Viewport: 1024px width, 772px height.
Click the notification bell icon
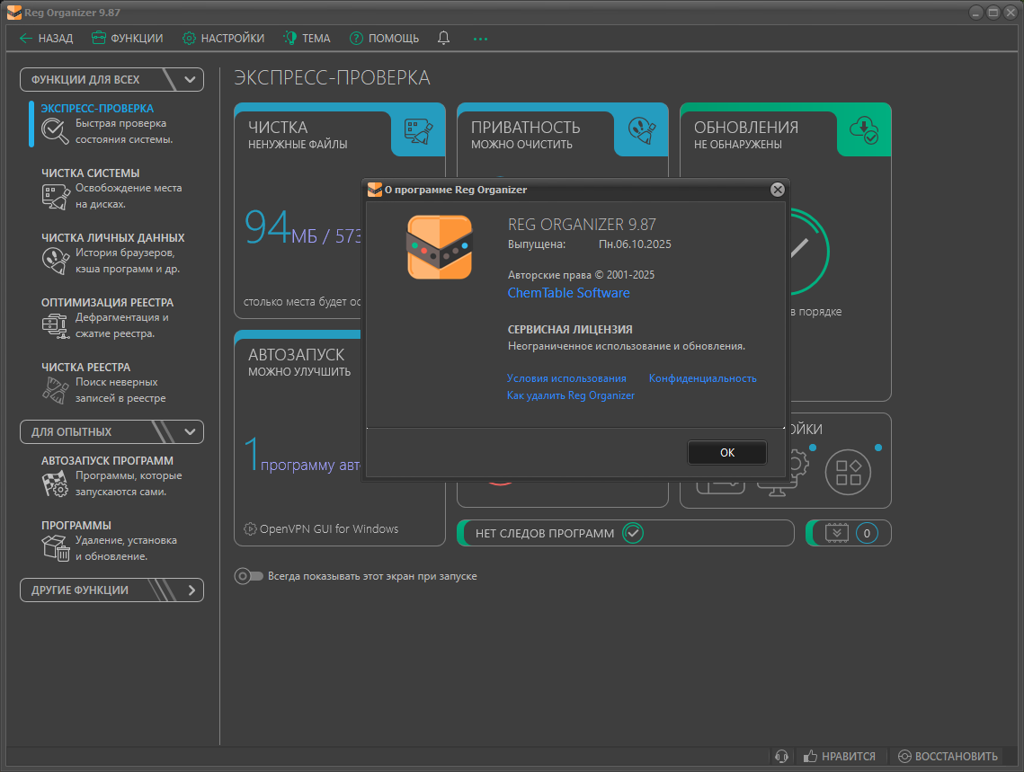point(443,38)
